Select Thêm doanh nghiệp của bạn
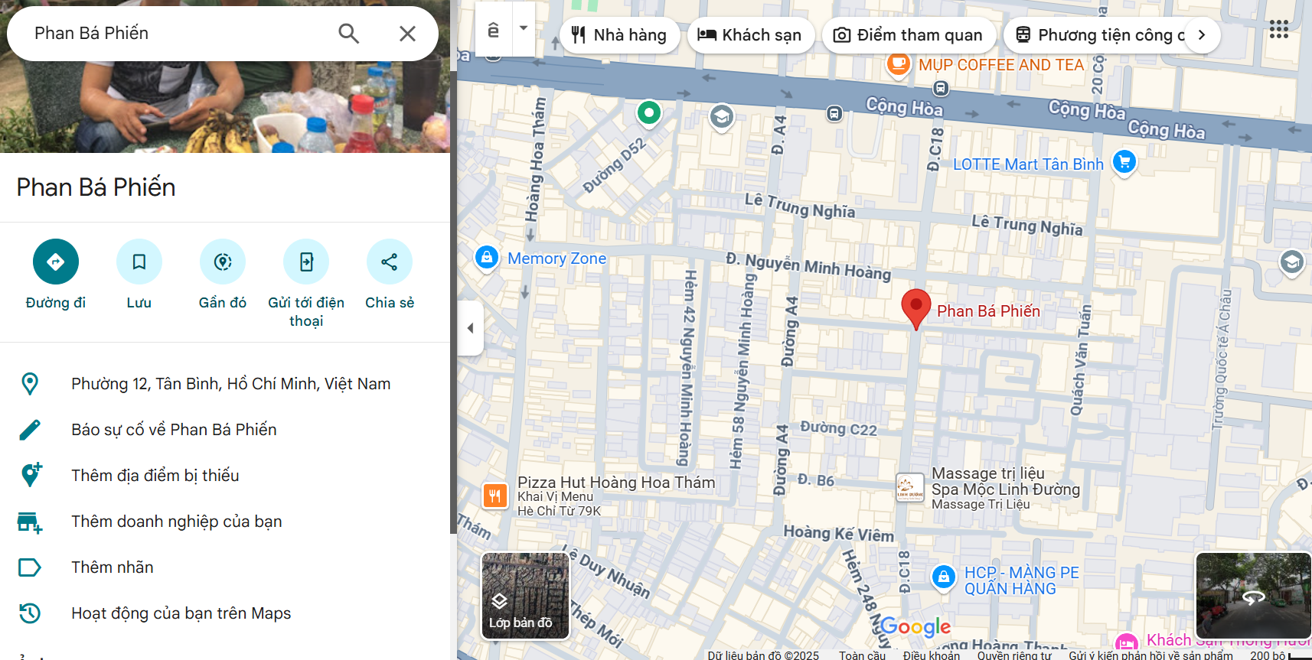Viewport: 1312px width, 660px height. click(225, 522)
